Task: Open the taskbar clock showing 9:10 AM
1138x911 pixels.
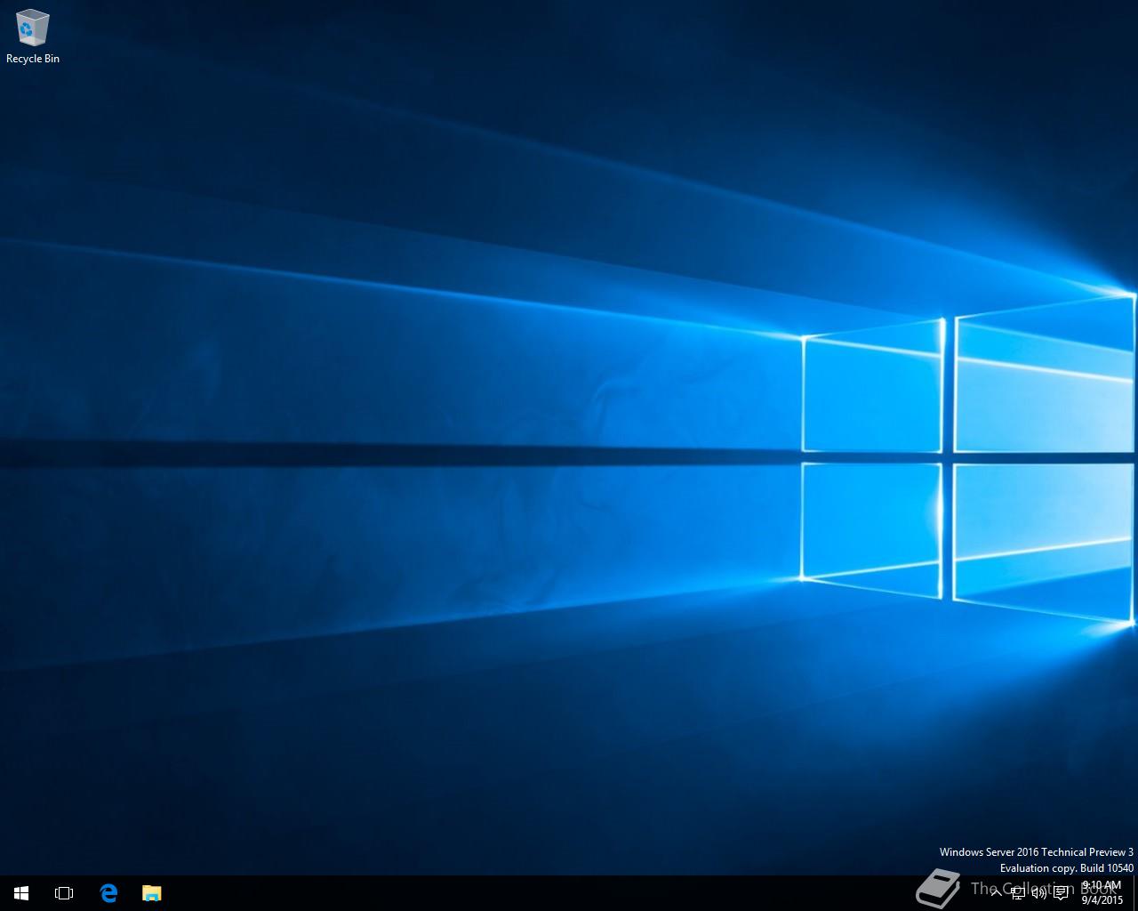Action: point(1102,893)
